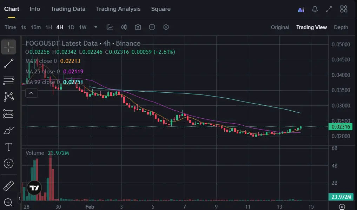Collapse the drawing toolbar side arrow
Screen dimensions: 357x210
pos(20,198)
